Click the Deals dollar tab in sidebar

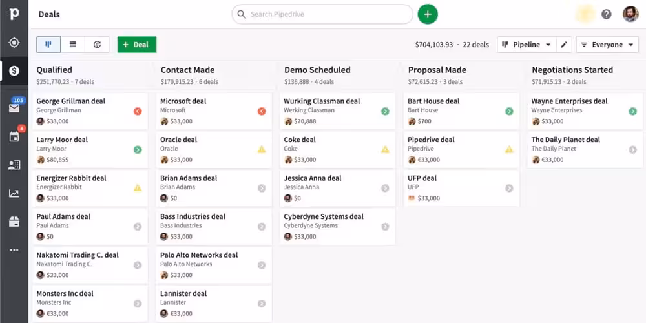pos(14,71)
